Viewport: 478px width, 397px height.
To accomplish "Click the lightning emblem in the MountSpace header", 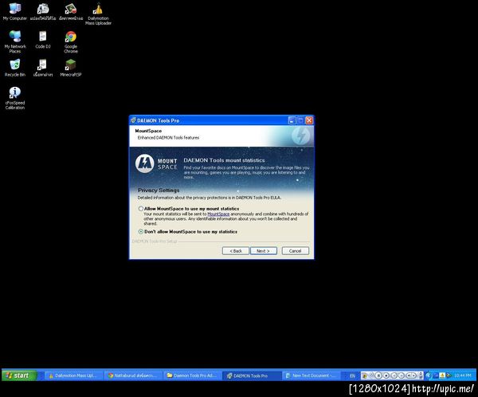I will [x=300, y=136].
